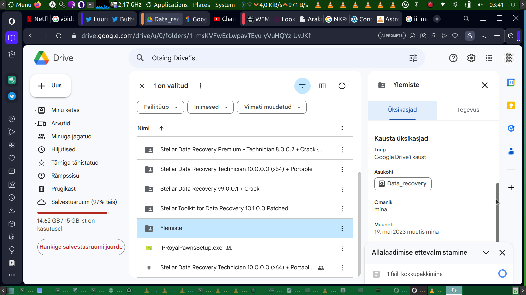The image size is (526, 295).
Task: Click the storage usage progress bar
Action: click(x=73, y=213)
